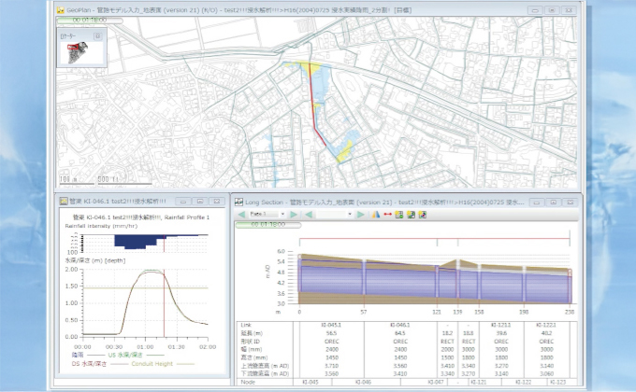Click the last toolbar icon in Long Section
The height and width of the screenshot is (392, 636).
click(423, 214)
